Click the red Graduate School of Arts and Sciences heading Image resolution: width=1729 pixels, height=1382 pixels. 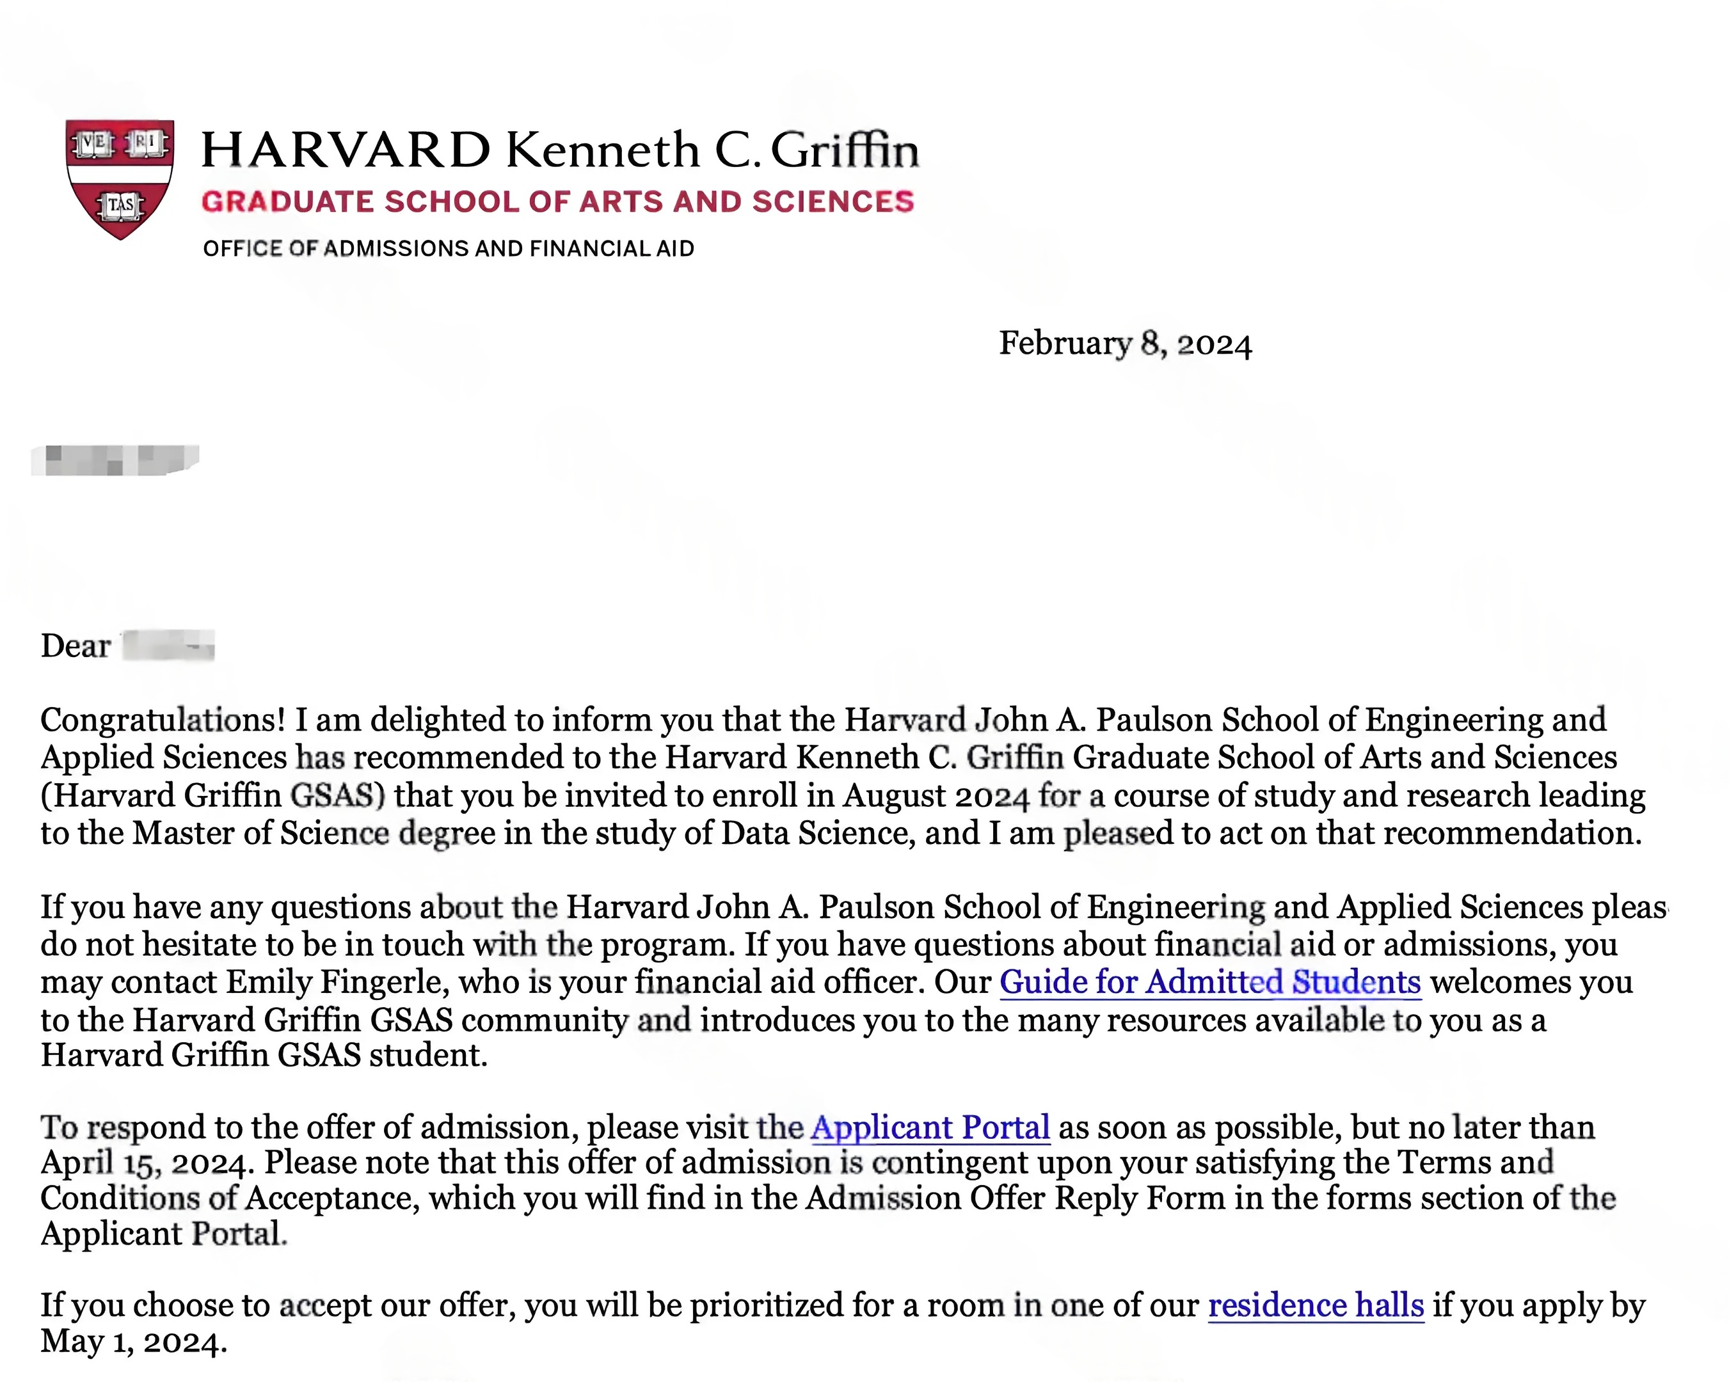pos(557,201)
